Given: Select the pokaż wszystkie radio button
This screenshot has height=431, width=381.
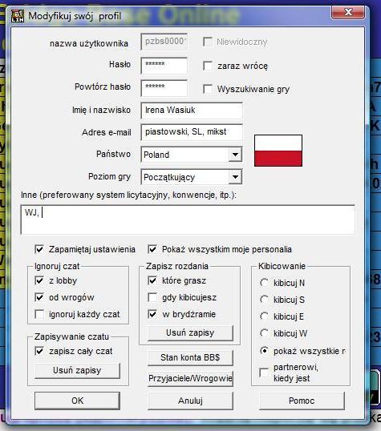Looking at the screenshot, I should click(264, 351).
